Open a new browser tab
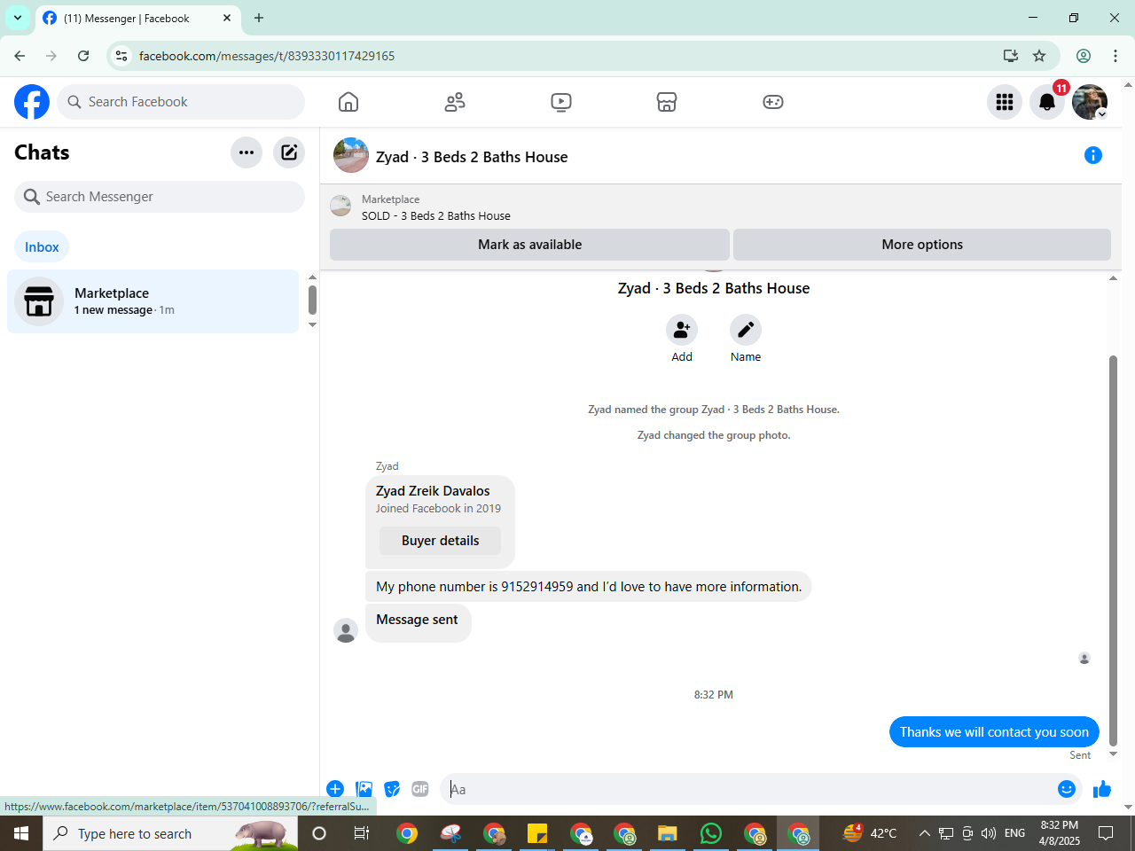 pyautogui.click(x=259, y=18)
